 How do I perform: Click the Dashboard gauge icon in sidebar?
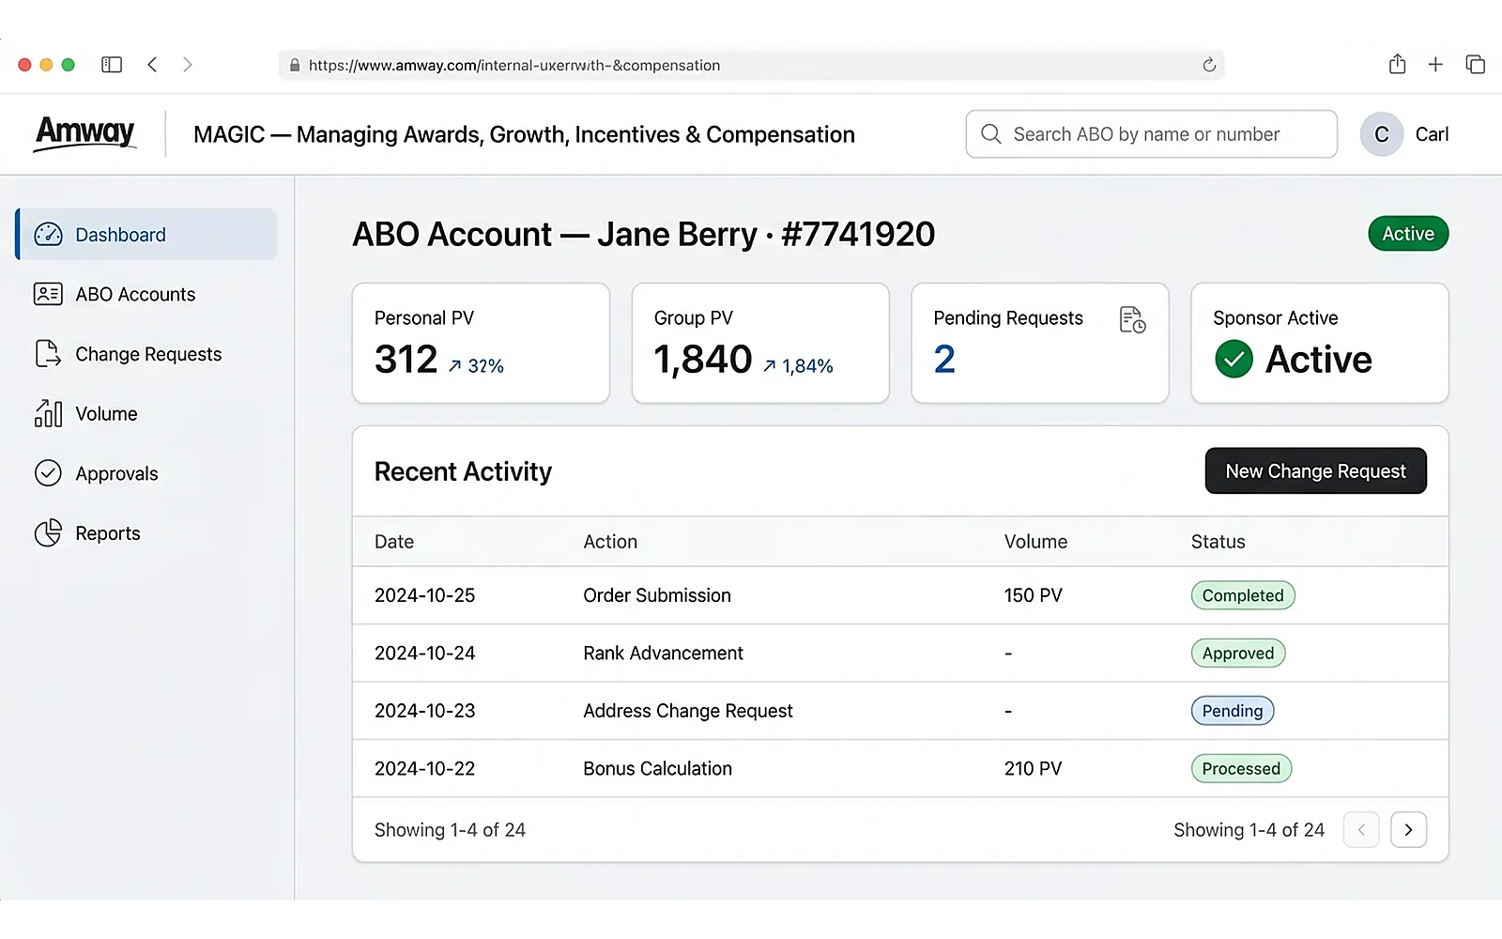coord(48,235)
